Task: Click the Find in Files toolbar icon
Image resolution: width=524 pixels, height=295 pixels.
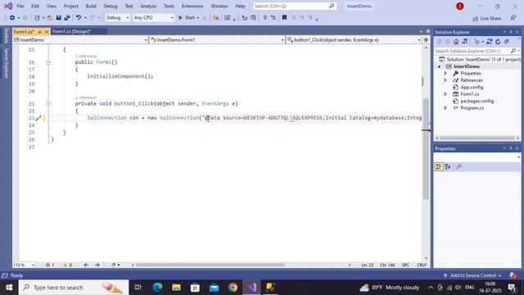Action: [x=216, y=18]
